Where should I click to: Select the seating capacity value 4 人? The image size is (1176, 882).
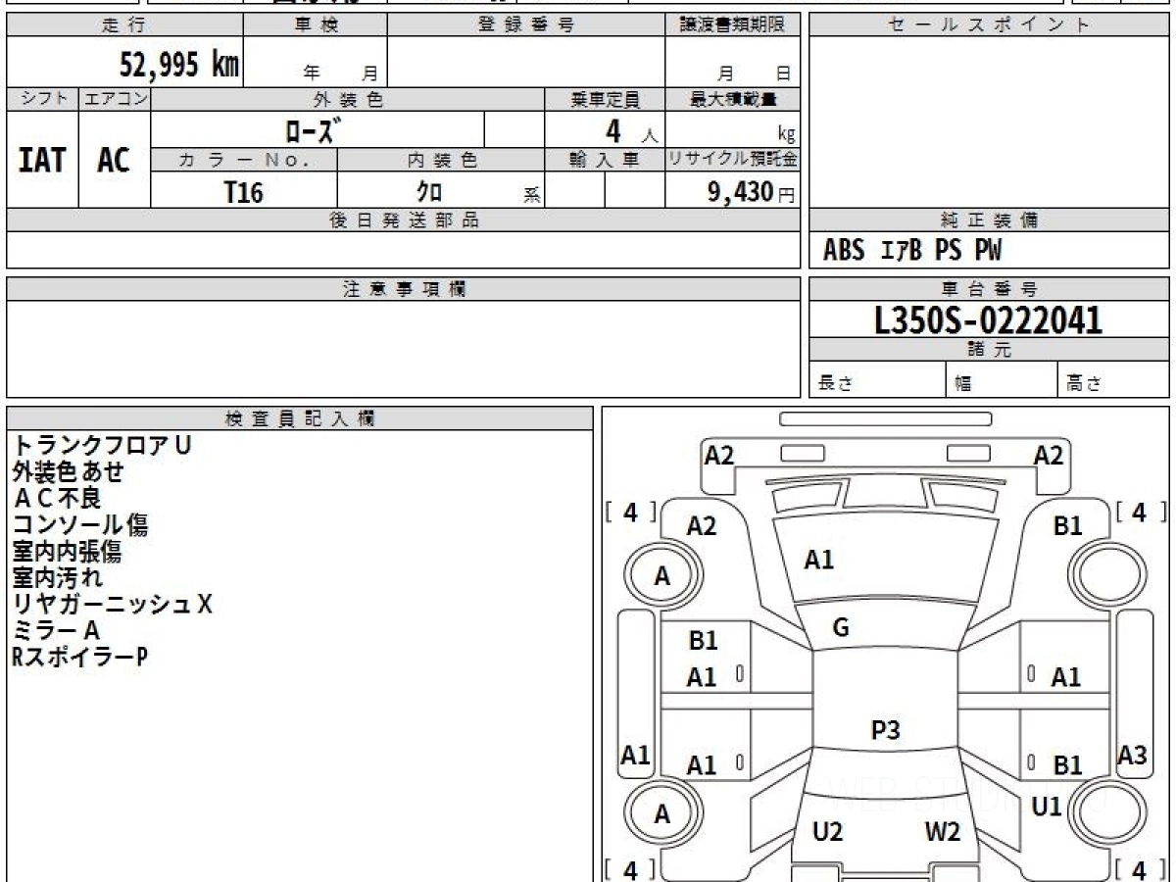pos(632,132)
